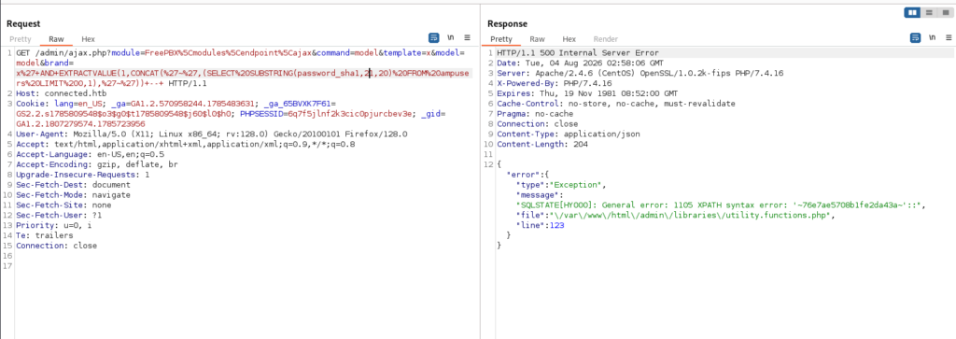Image resolution: width=956 pixels, height=339 pixels.
Task: Open the Raw tab in Response pane
Action: 537,39
